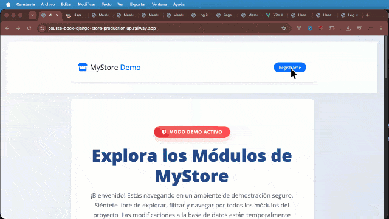Open the Modificar menu
This screenshot has height=219, width=389.
(x=86, y=4)
